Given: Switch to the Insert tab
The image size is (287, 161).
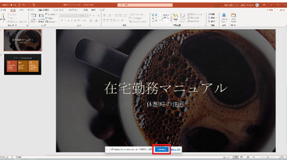Looking at the screenshot, I should [x=21, y=10].
